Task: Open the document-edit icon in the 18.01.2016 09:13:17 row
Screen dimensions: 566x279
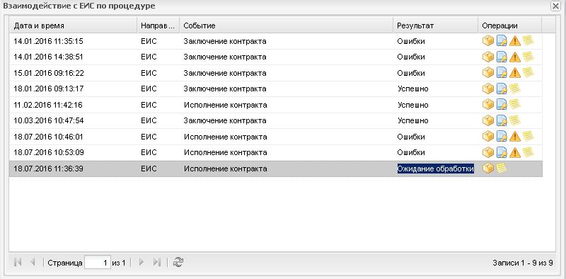Action: click(x=502, y=89)
